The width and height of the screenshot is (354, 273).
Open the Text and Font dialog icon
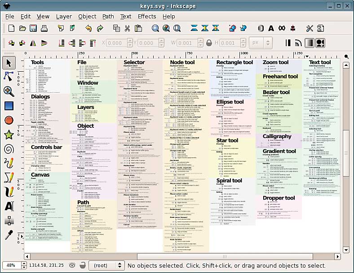271,28
